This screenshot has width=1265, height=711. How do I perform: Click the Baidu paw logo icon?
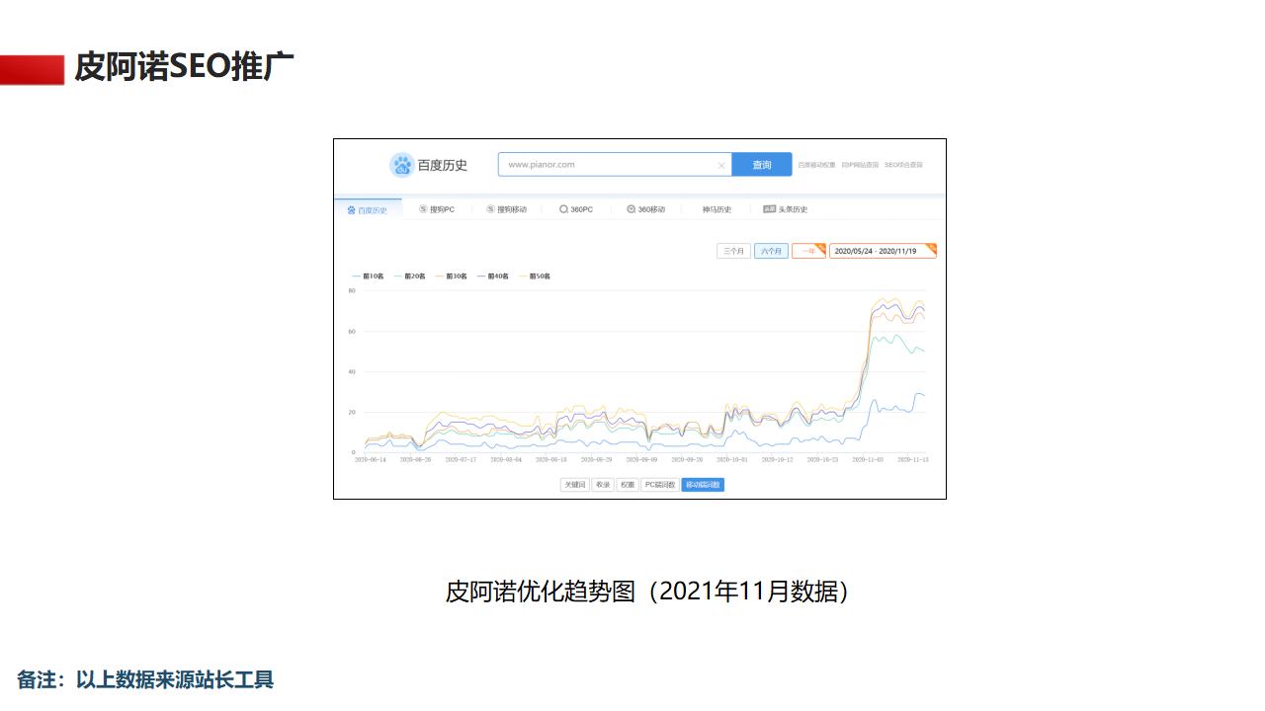point(401,165)
